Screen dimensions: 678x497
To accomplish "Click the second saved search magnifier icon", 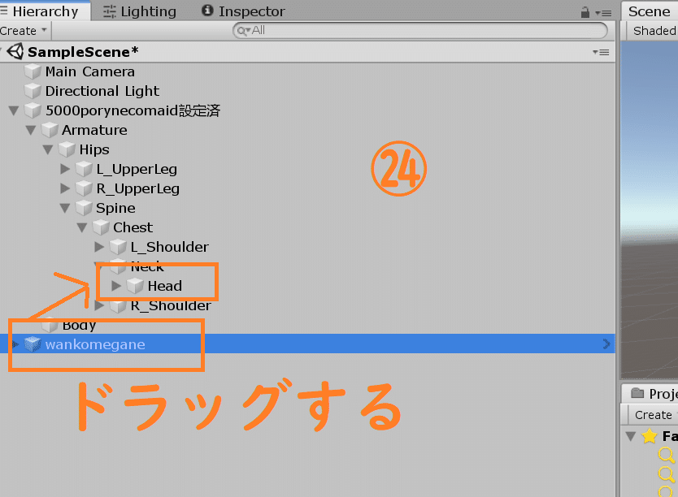I will (667, 473).
